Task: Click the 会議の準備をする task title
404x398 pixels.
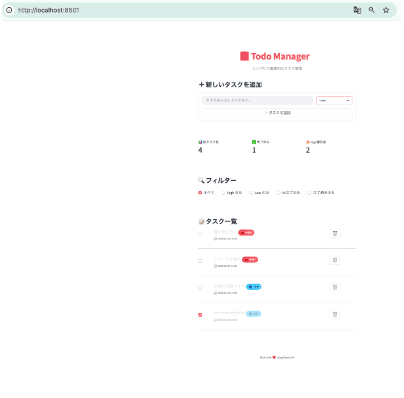Action: pyautogui.click(x=230, y=286)
